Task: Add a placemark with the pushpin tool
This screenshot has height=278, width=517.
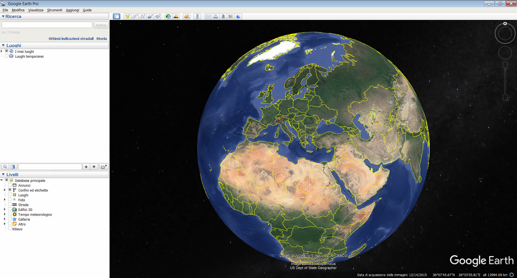Action: pyautogui.click(x=127, y=16)
